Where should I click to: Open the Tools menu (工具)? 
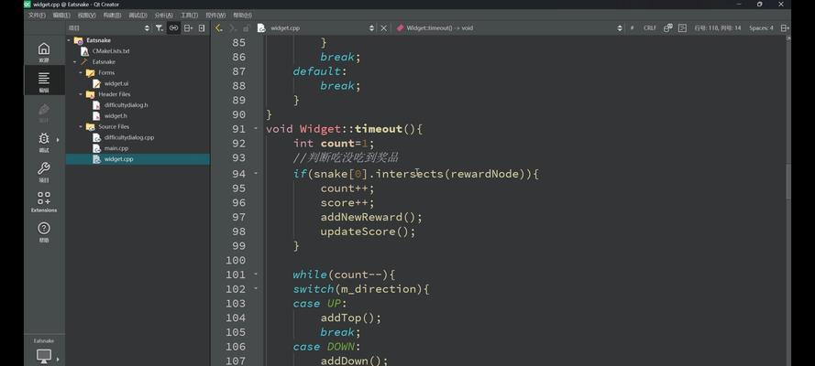(x=189, y=16)
